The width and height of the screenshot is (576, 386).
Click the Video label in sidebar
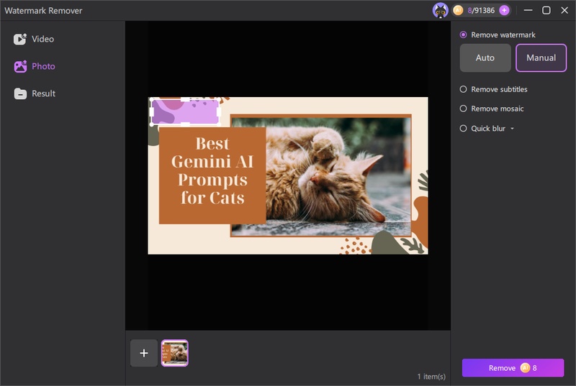click(42, 39)
